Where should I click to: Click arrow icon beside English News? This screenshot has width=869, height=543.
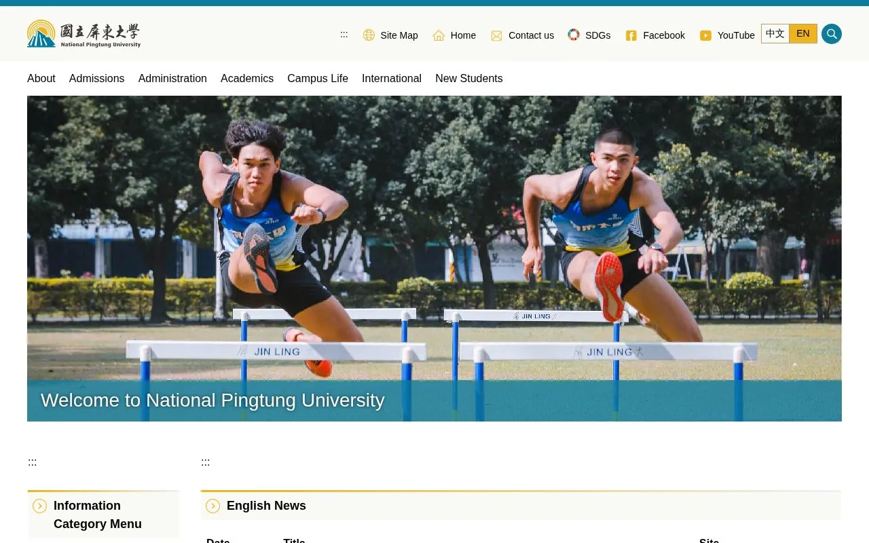click(212, 506)
